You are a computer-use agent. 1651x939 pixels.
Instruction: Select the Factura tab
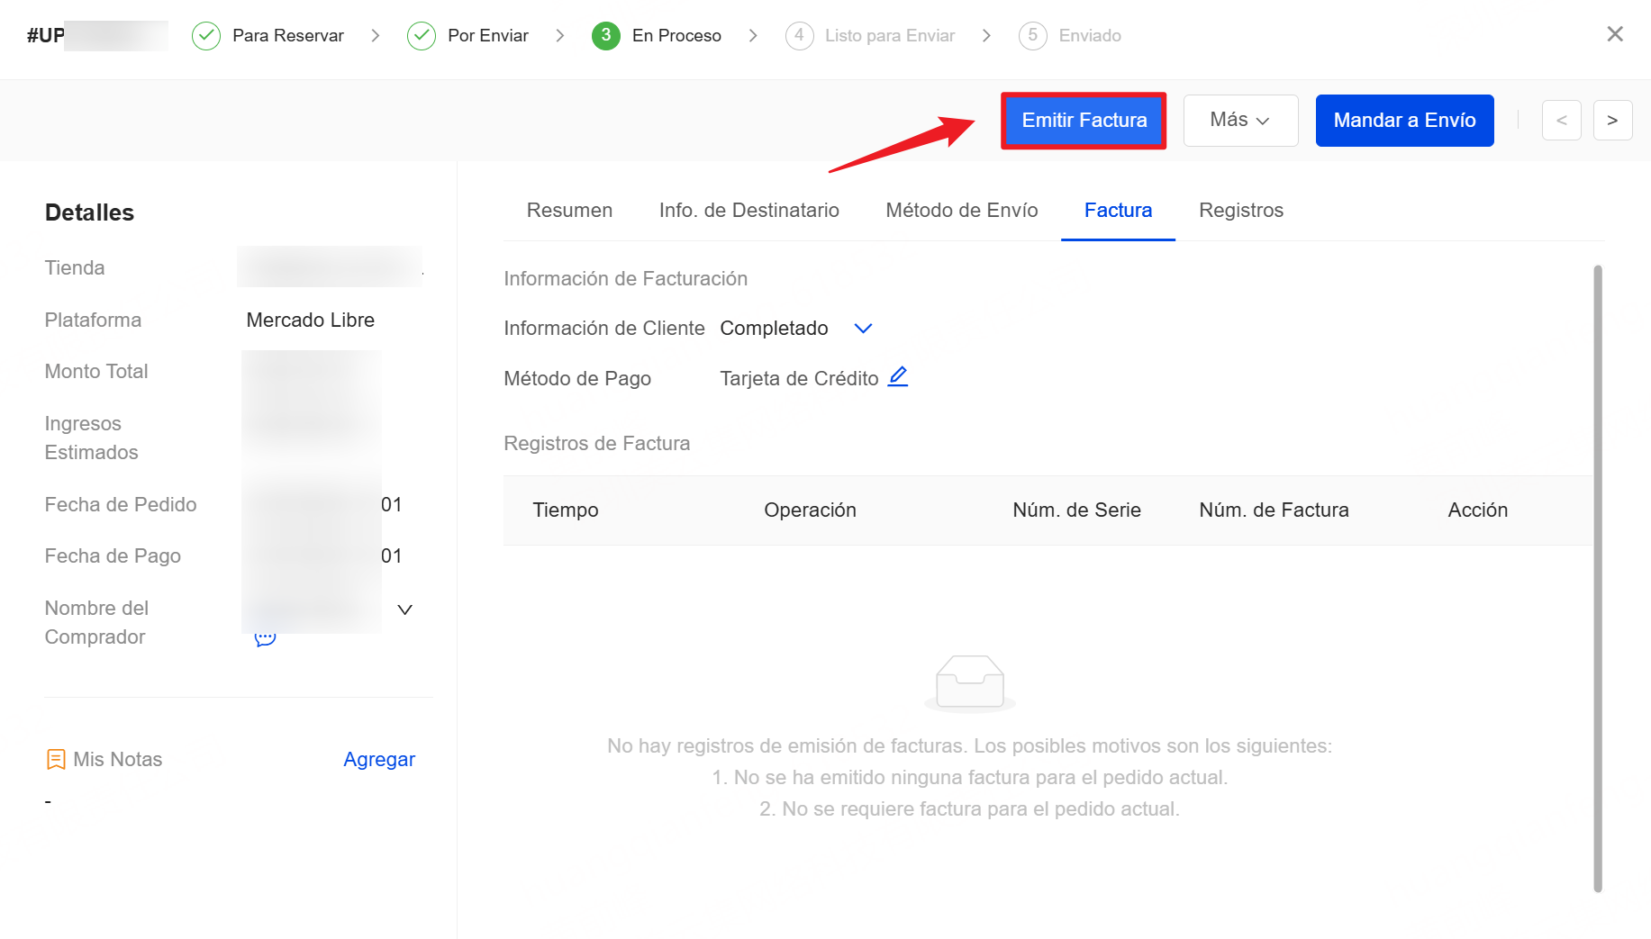pyautogui.click(x=1118, y=211)
